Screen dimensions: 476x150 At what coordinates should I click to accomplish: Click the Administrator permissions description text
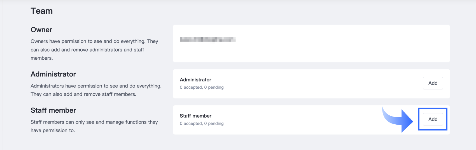coord(96,90)
